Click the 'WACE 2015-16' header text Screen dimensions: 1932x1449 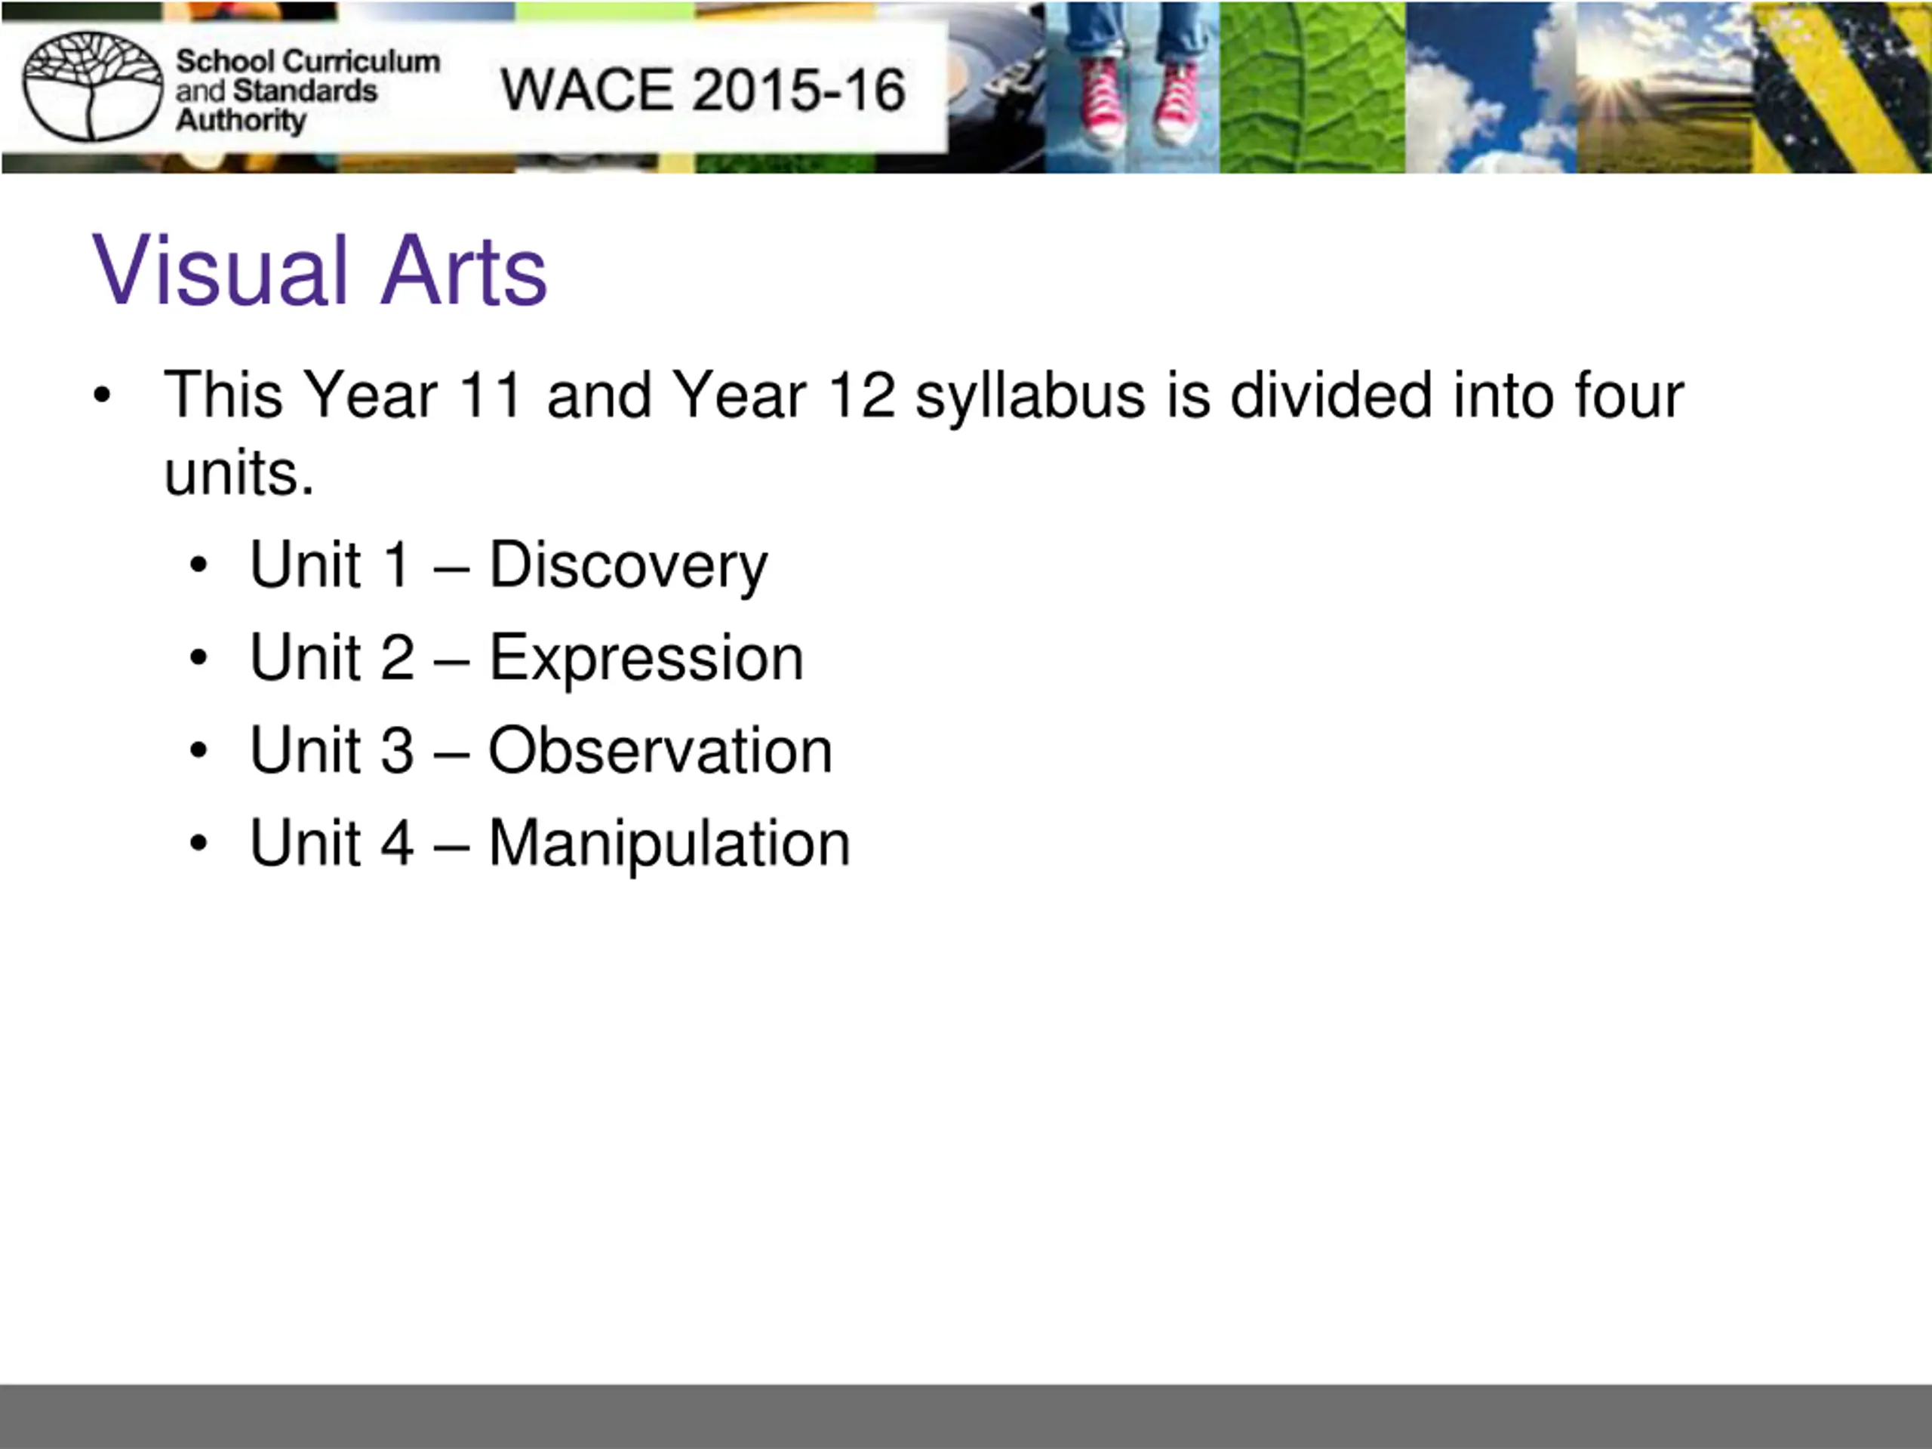(703, 89)
